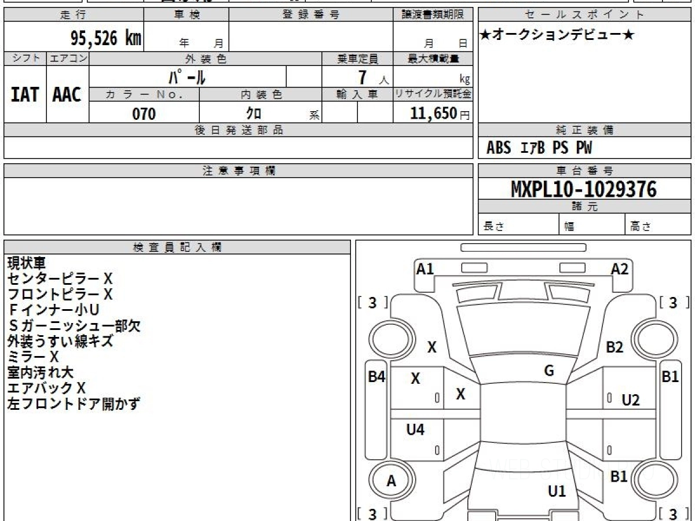Select the chassis number MXPL10-1029376
Viewport: 695px width, 521px height.
tap(584, 189)
